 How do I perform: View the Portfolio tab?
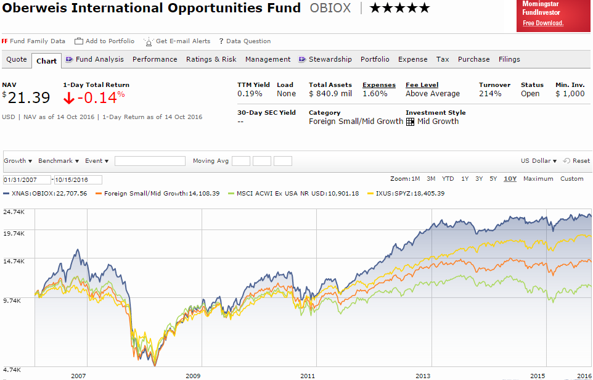(x=375, y=59)
